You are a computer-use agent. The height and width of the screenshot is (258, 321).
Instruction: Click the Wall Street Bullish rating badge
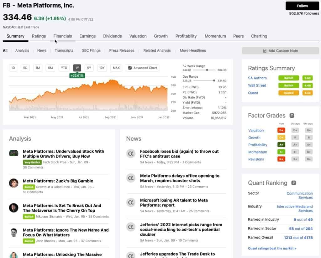point(289,85)
